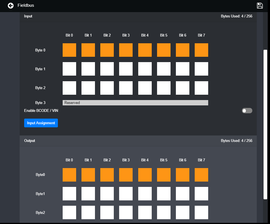Click the Input section header label

[28, 16]
